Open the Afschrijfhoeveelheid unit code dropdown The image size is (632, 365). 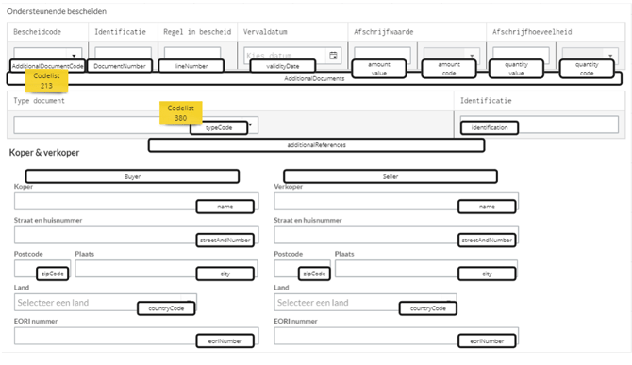pyautogui.click(x=590, y=55)
